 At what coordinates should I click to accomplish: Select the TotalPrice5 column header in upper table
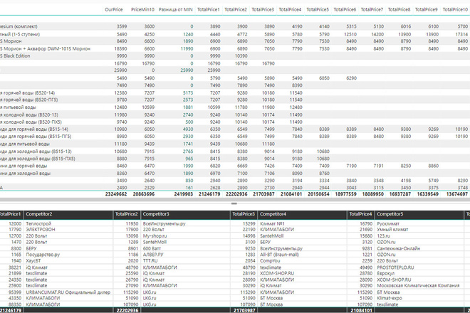(318, 9)
